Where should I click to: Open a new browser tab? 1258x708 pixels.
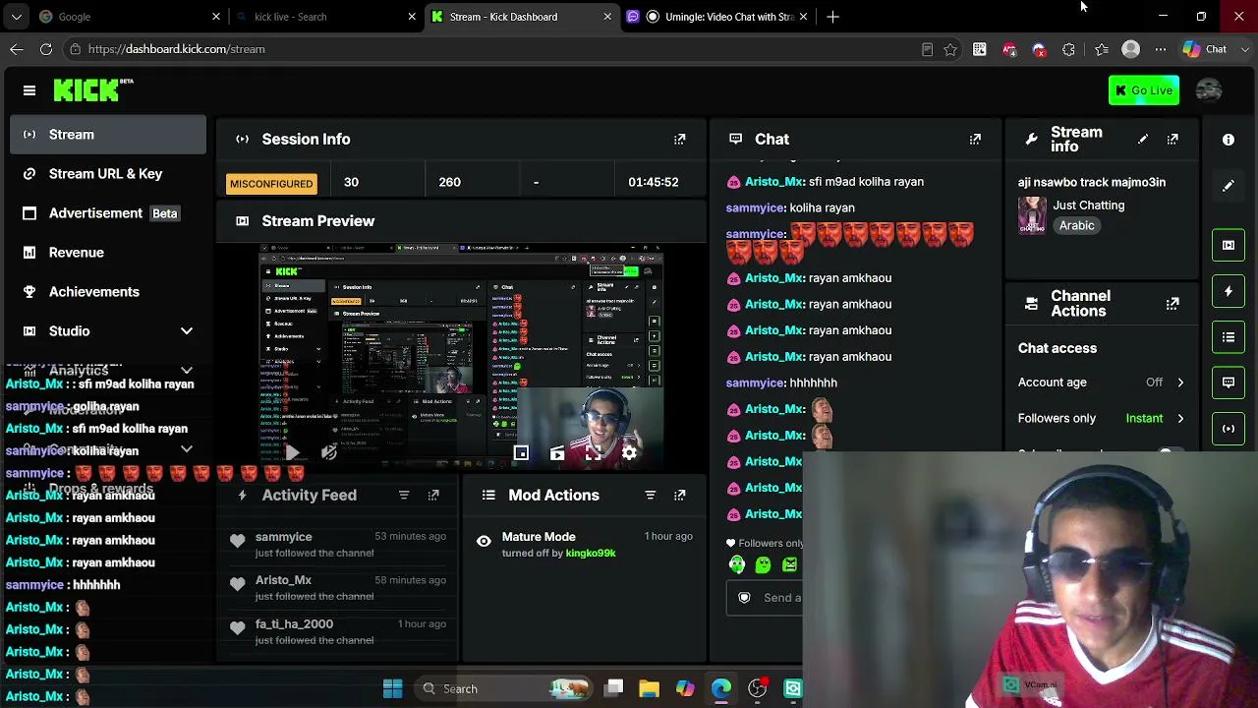[833, 17]
